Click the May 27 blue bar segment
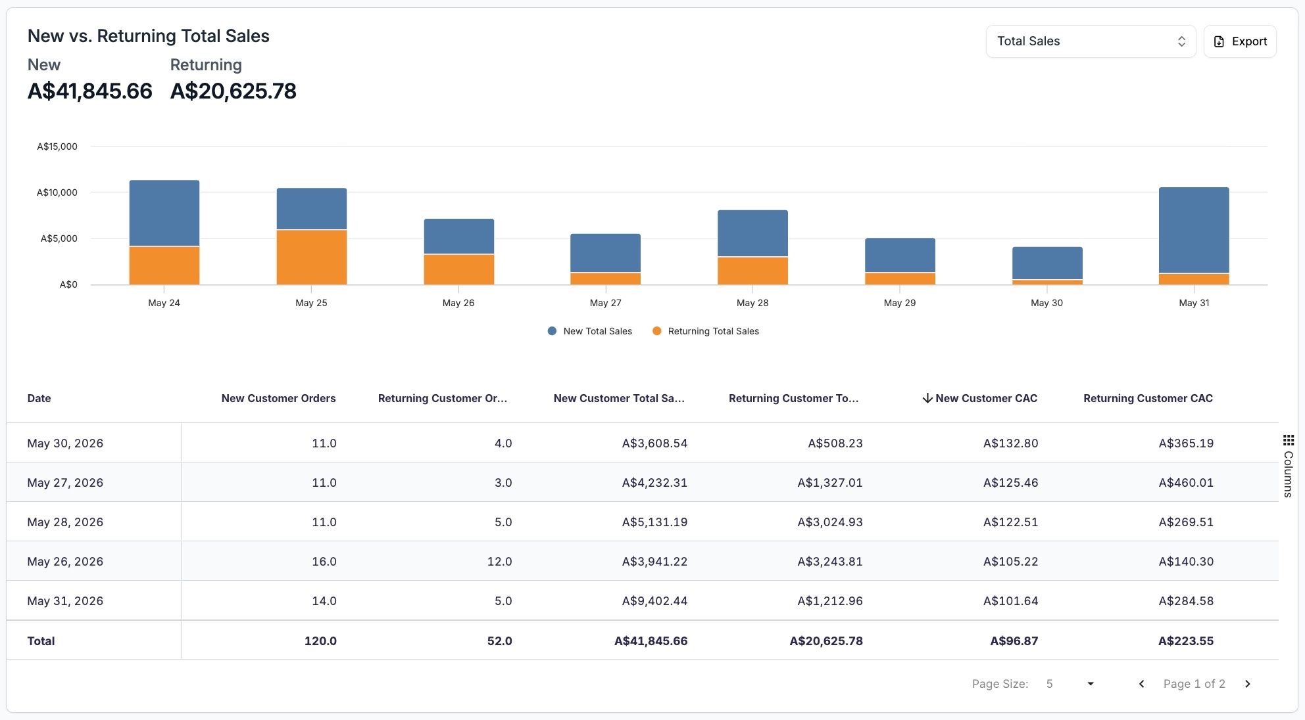The image size is (1305, 720). [x=605, y=253]
